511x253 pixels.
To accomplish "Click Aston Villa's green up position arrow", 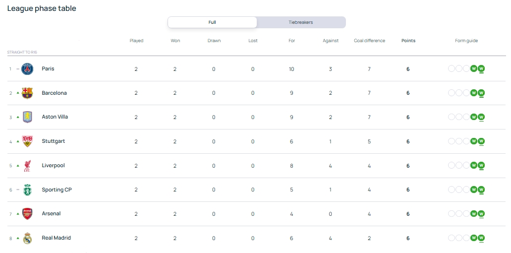I will [x=18, y=117].
